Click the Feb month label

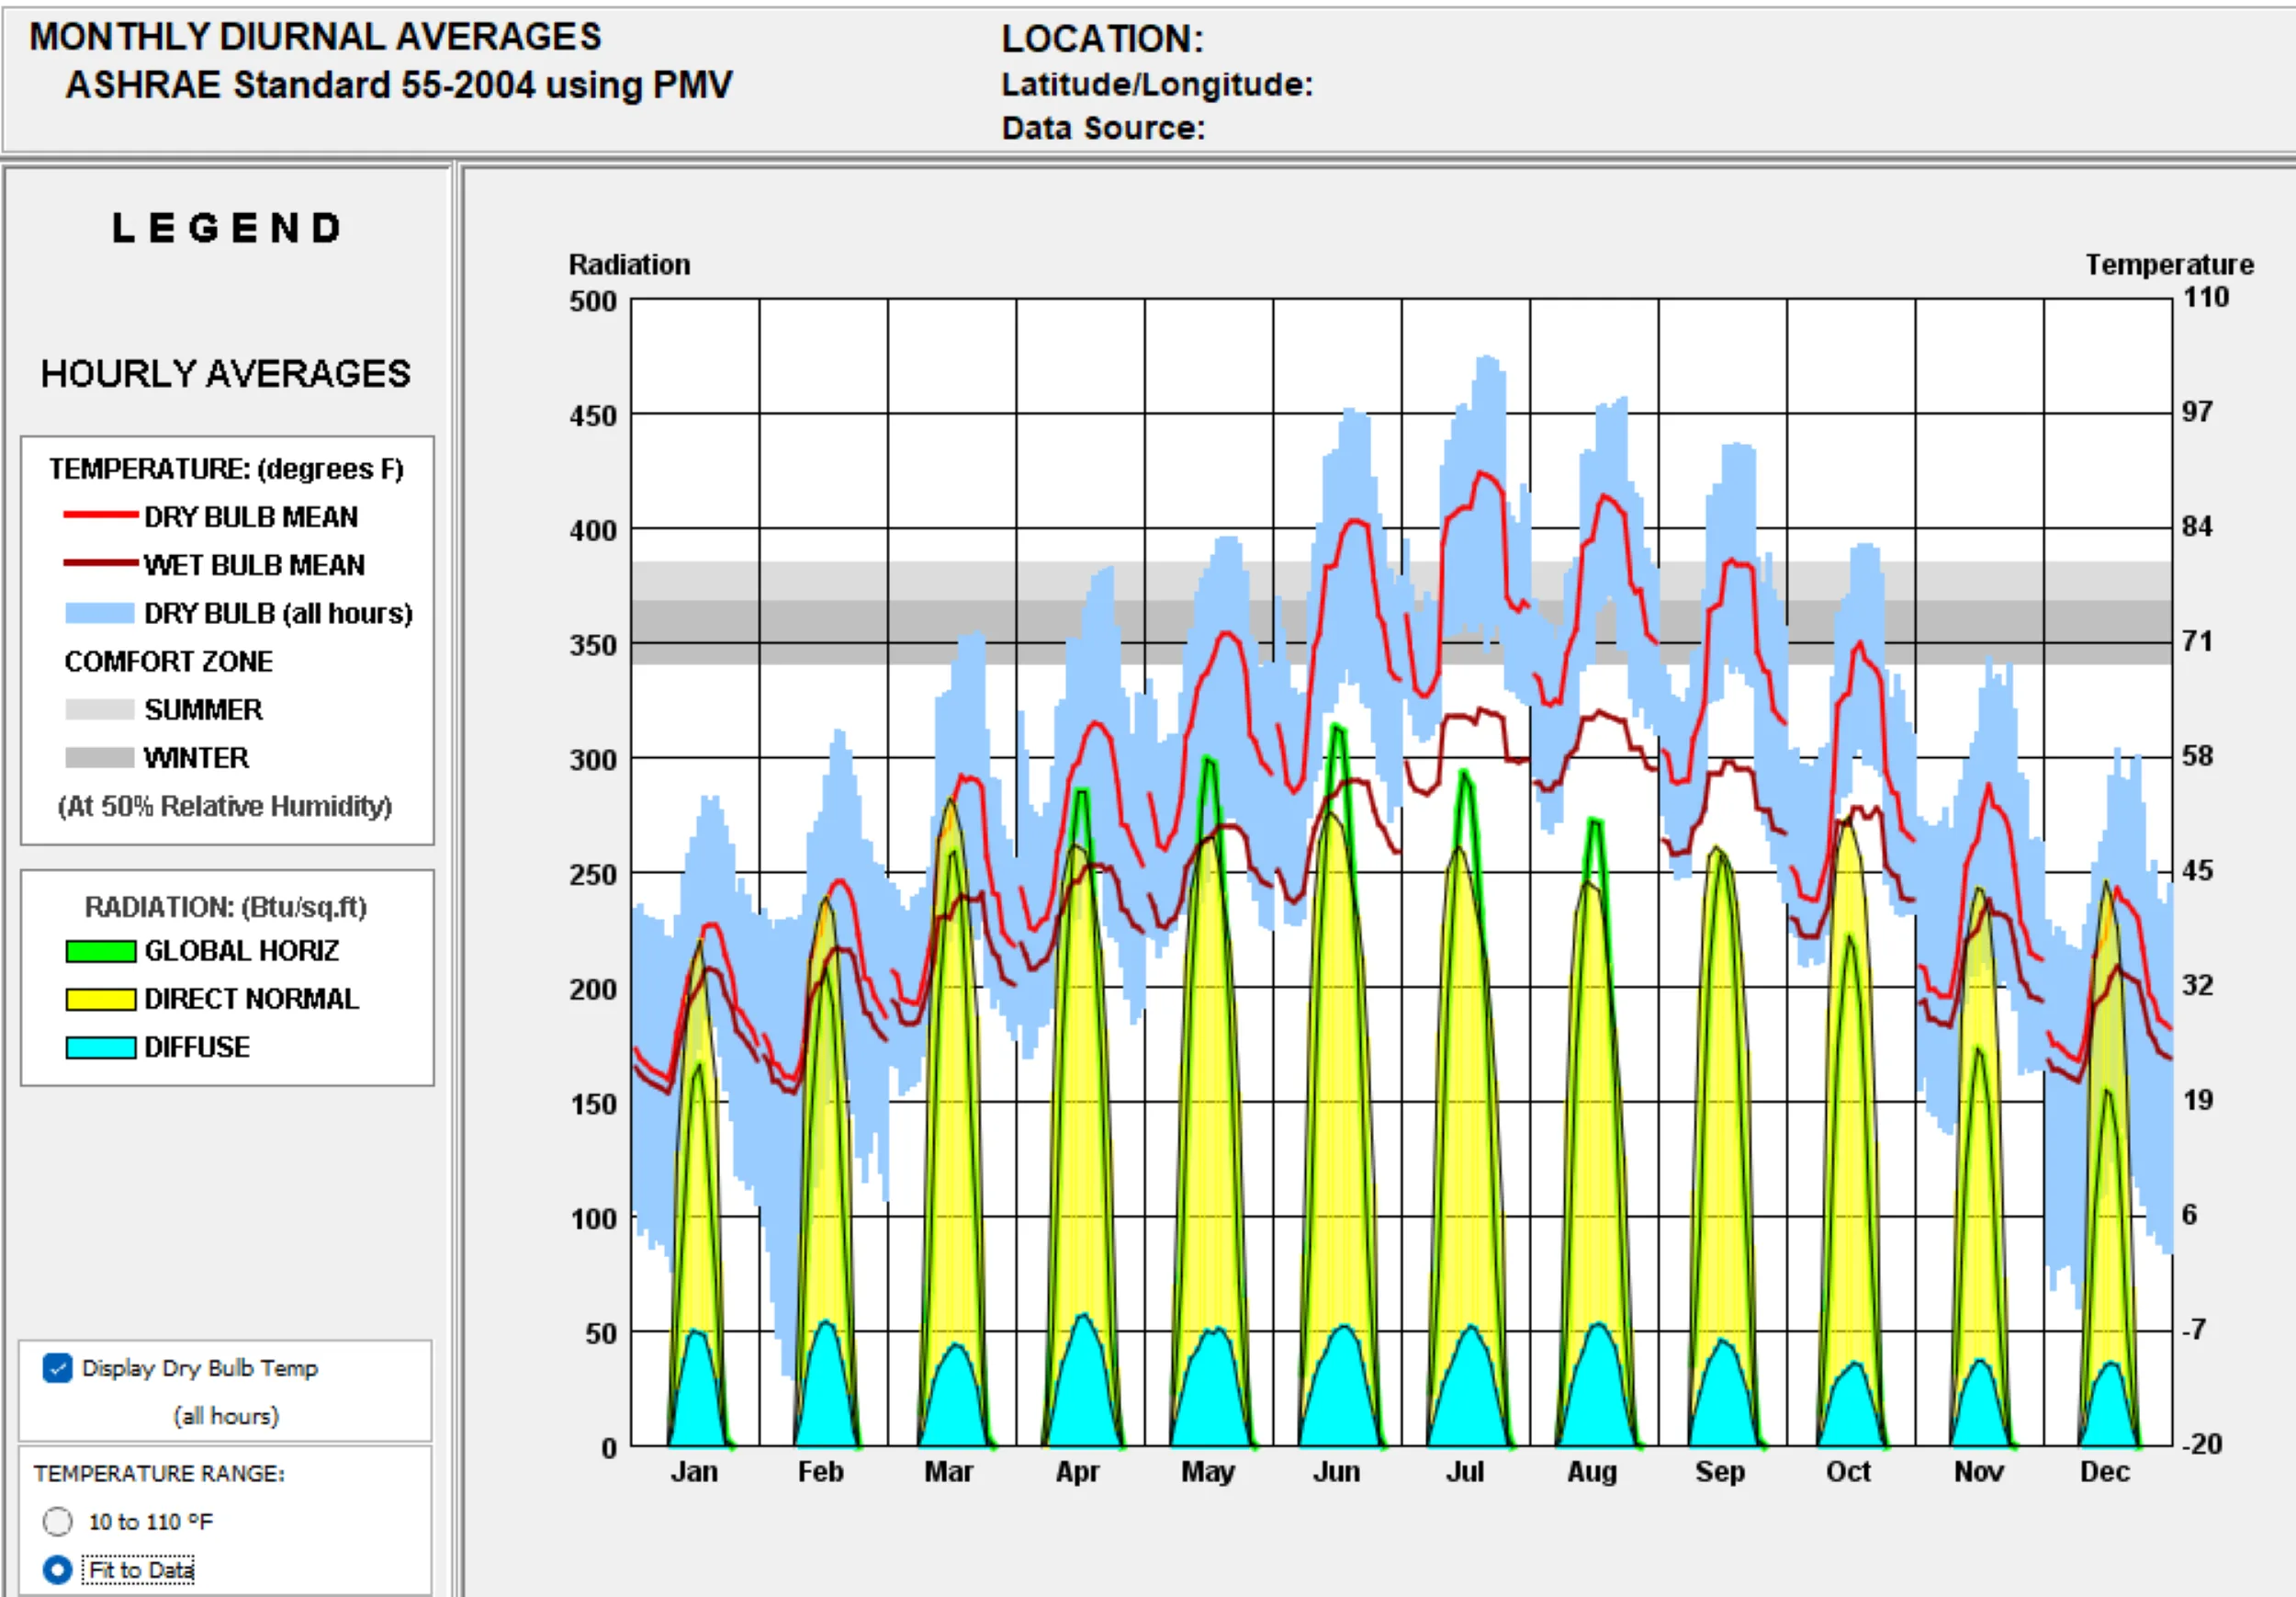[821, 1472]
